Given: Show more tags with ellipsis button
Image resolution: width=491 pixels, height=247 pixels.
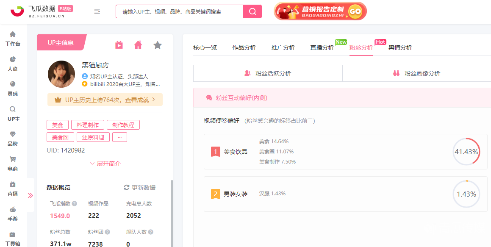Looking at the screenshot, I should click(x=119, y=137).
